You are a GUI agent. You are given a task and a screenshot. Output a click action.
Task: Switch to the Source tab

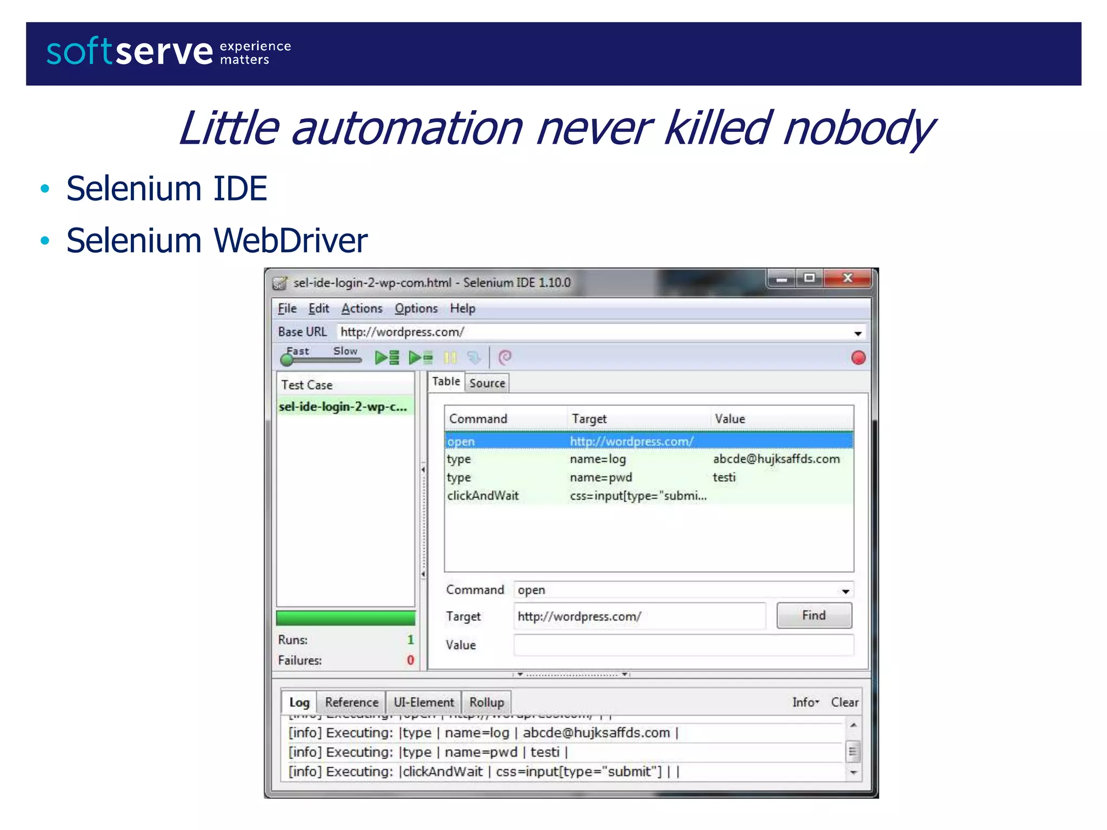tap(487, 383)
